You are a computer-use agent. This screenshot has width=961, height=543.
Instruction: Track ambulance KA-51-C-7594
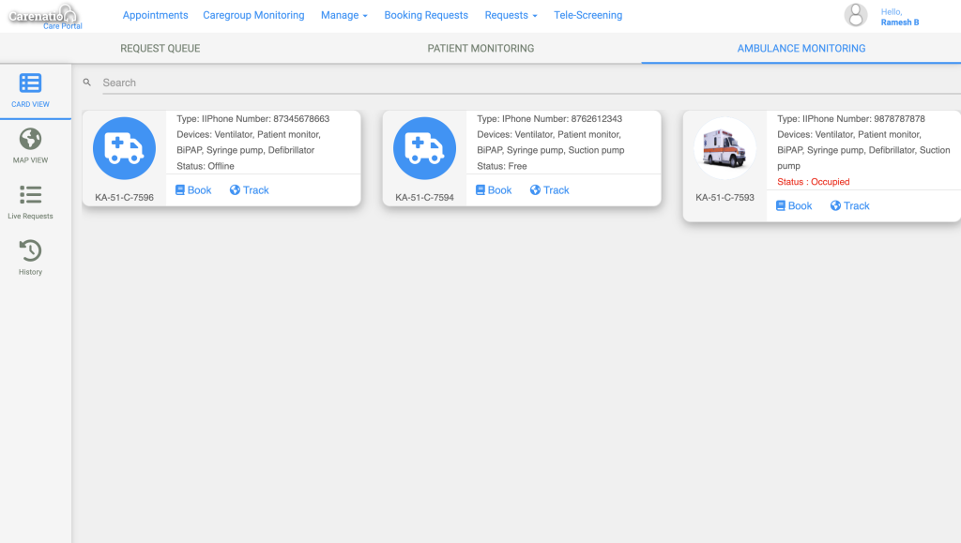click(549, 190)
